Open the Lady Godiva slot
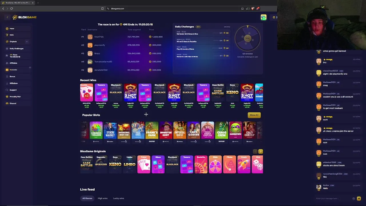This screenshot has width=366, height=206. 194,132
